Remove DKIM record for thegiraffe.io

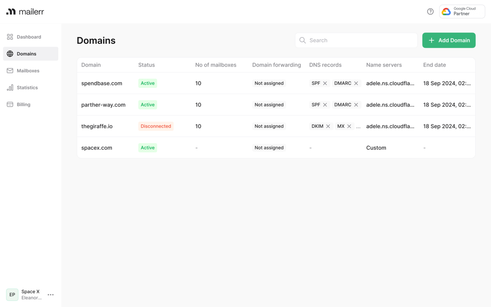tap(328, 126)
